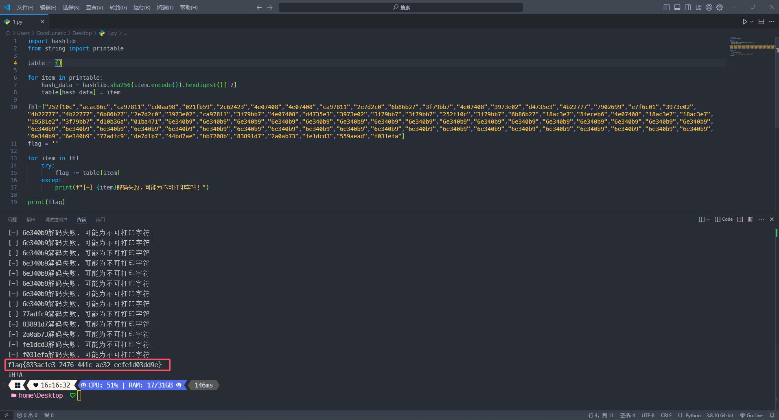The height and width of the screenshot is (420, 779).
Task: Change indentation via 空格: 4
Action: pyautogui.click(x=628, y=416)
